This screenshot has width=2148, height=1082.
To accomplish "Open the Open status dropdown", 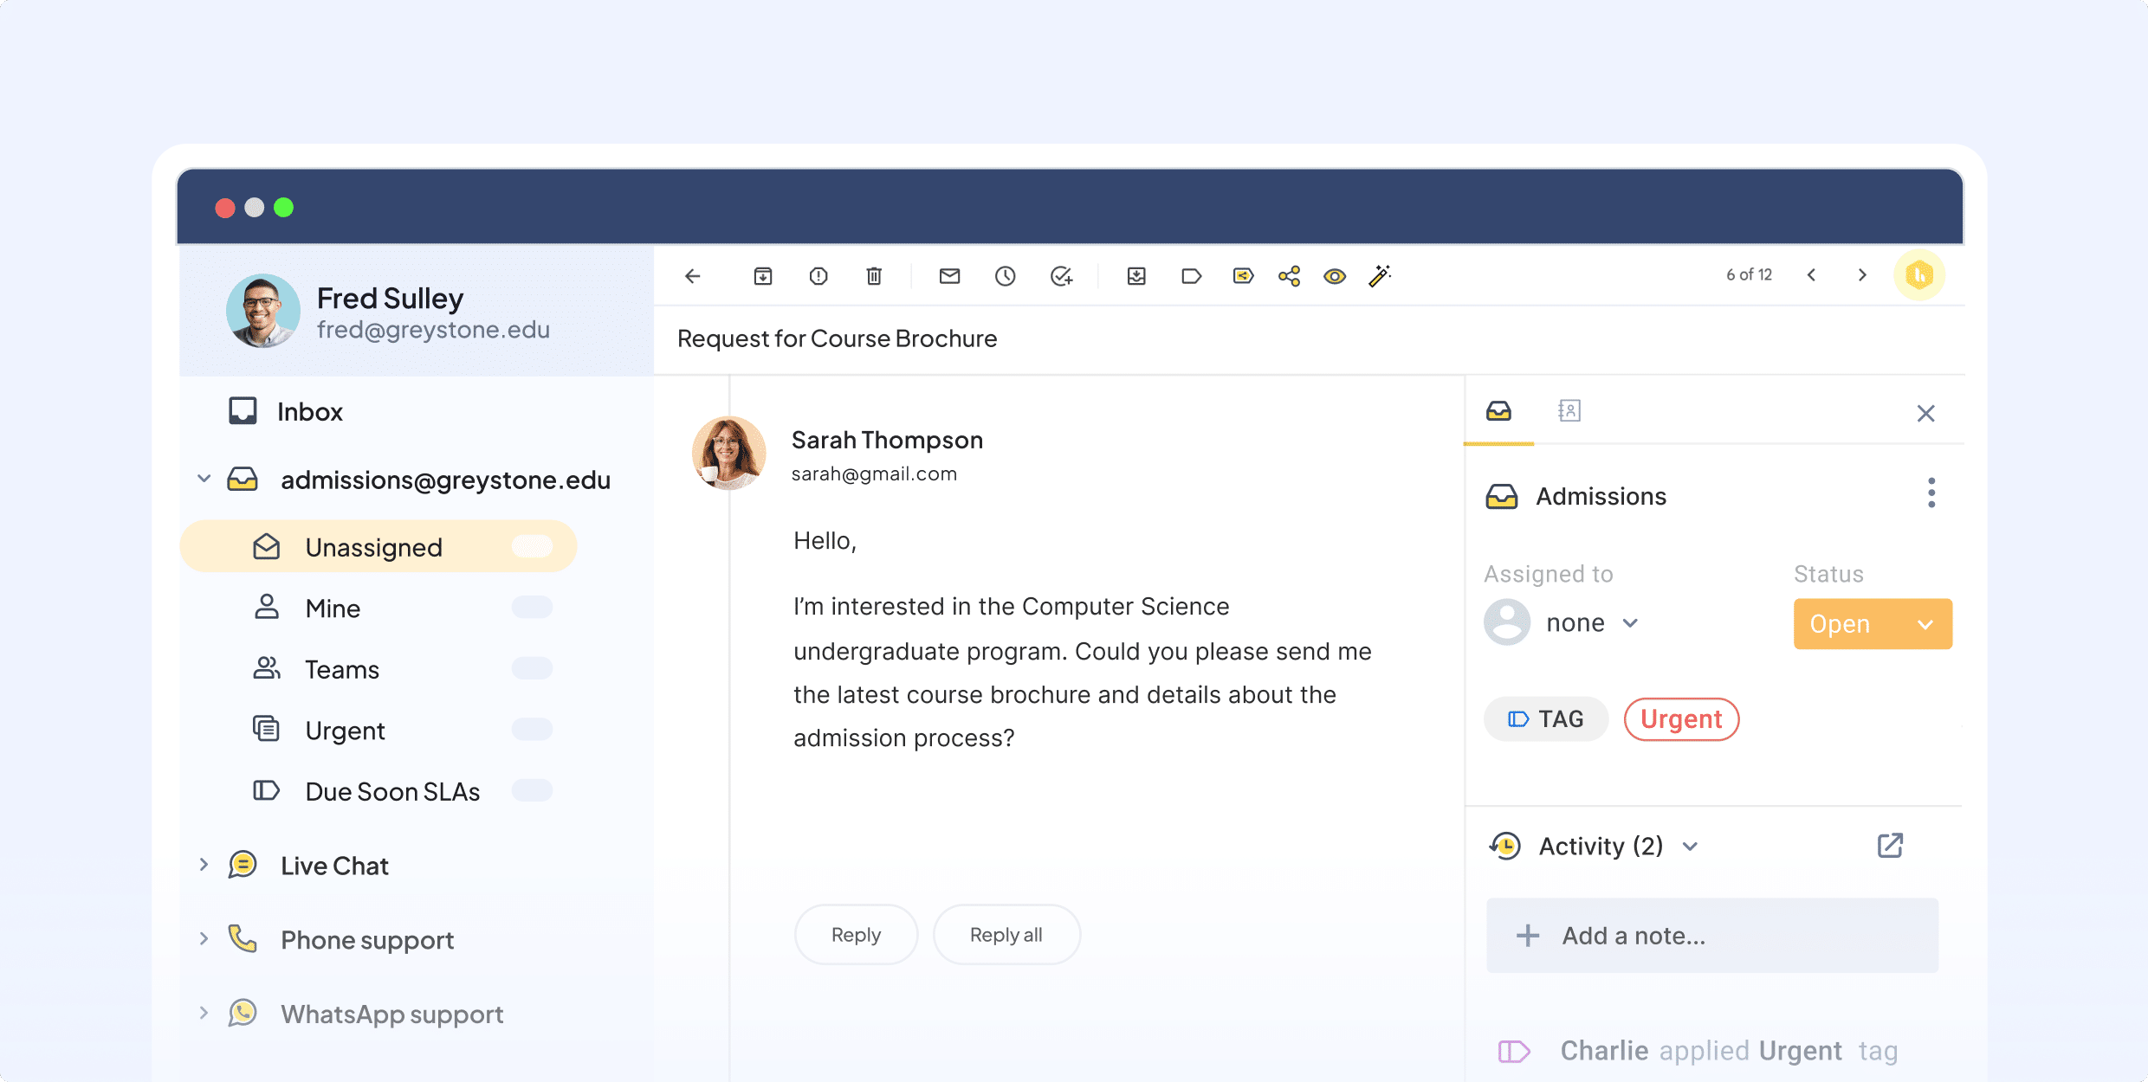I will pyautogui.click(x=1872, y=623).
